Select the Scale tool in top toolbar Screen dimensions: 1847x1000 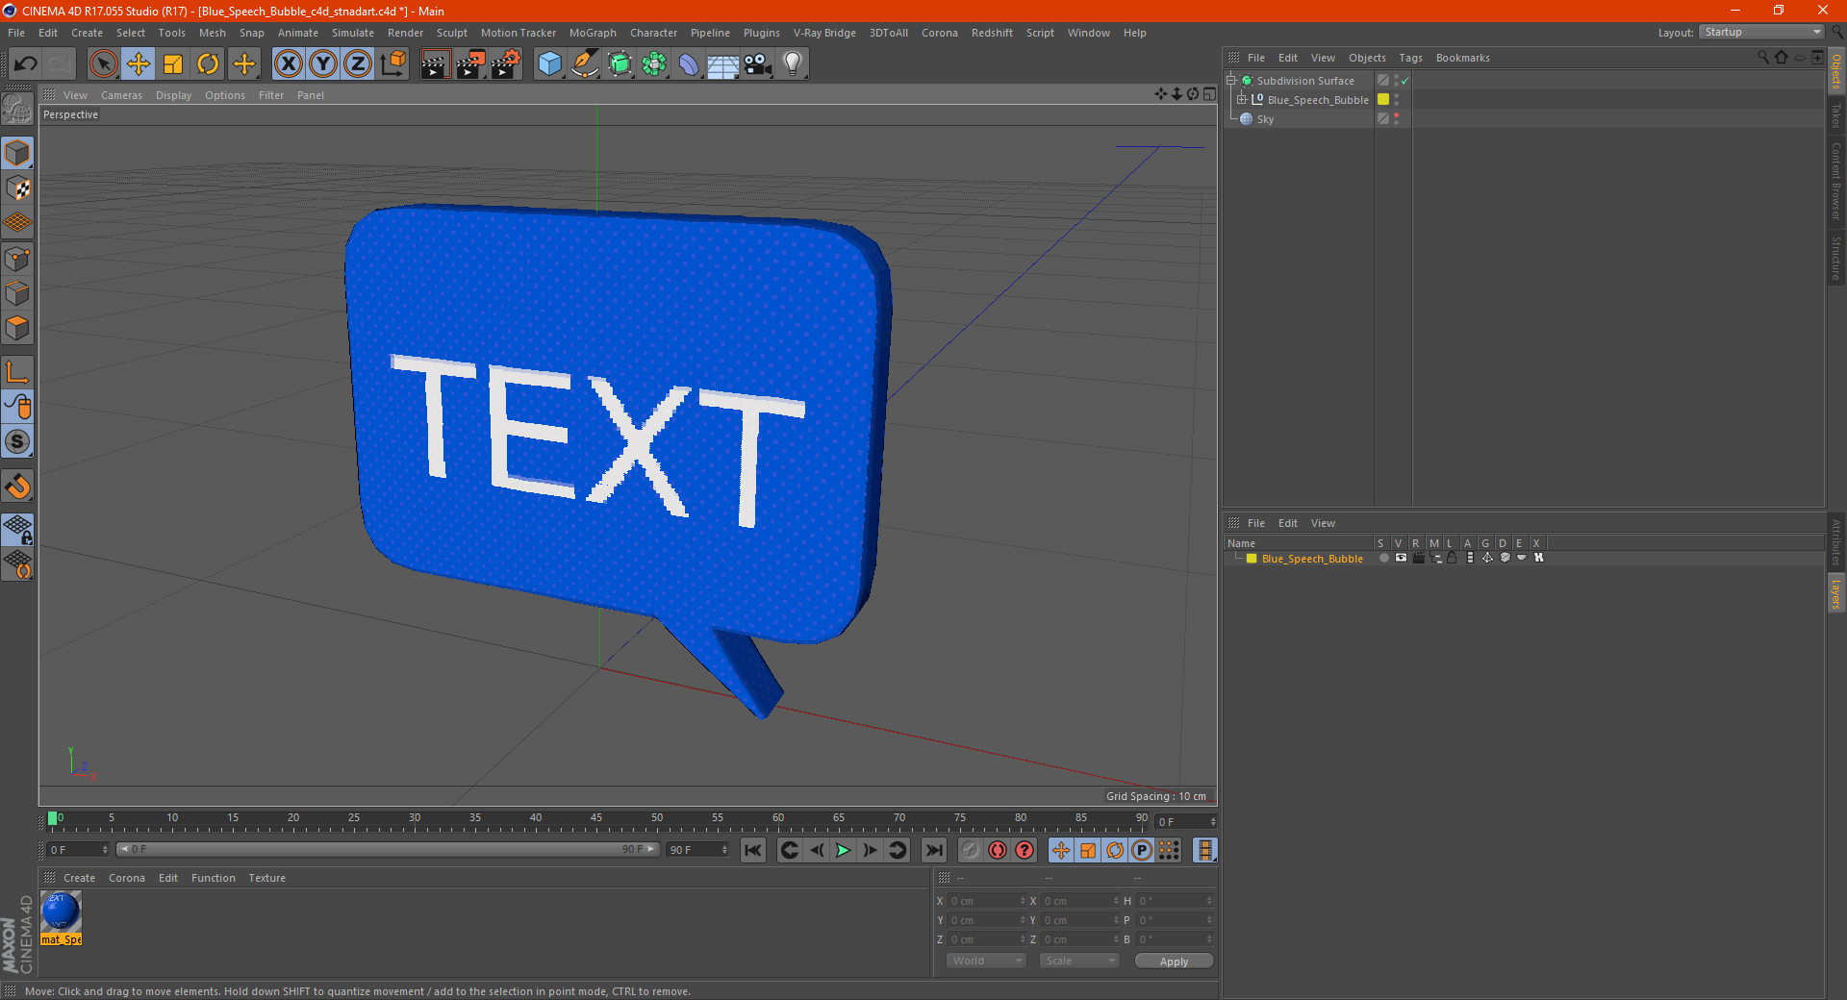click(173, 64)
